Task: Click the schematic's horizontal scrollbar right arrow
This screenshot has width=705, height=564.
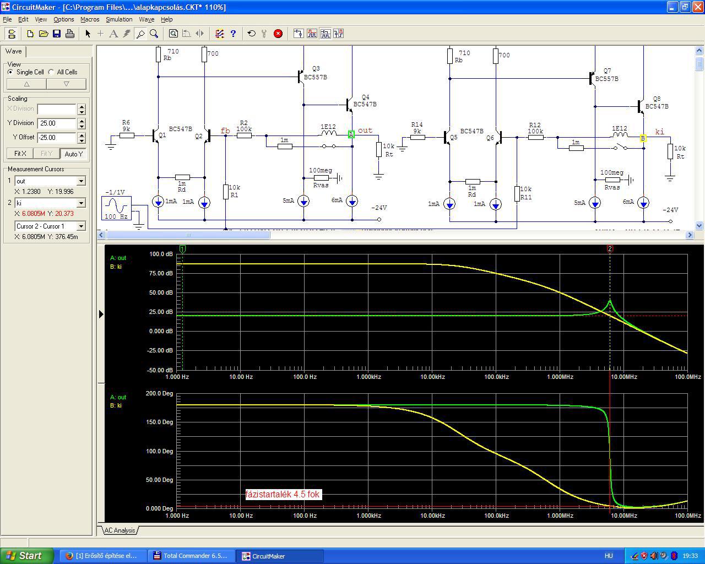Action: [690, 235]
